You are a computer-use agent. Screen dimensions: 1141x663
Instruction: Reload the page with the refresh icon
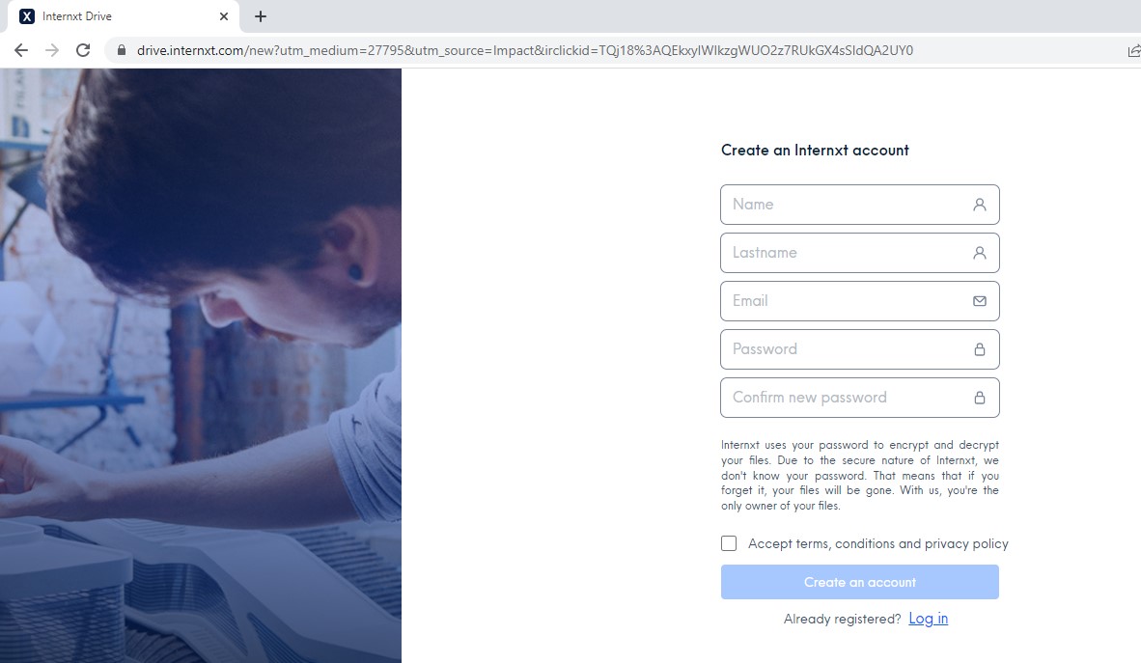[x=83, y=50]
